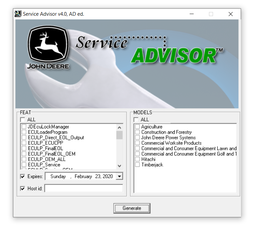The image size is (259, 228).
Task: Select the month February in expiry date
Action: coord(83,177)
